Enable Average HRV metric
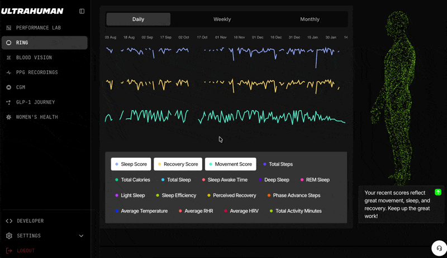The image size is (447, 258). [x=241, y=211]
